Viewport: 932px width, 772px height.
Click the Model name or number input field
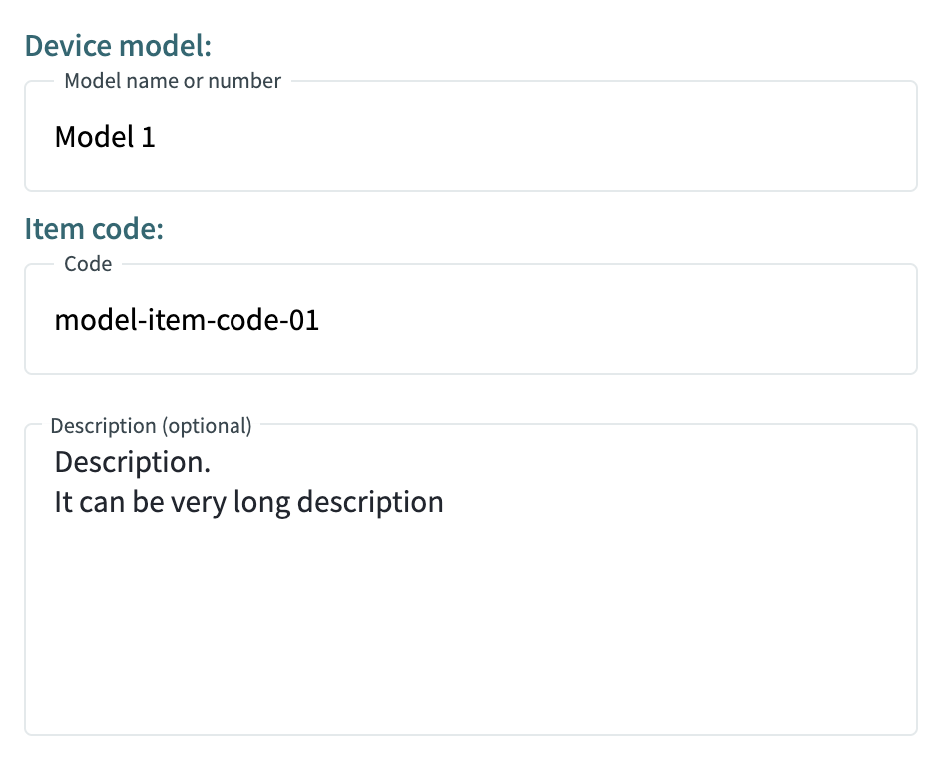pos(471,136)
